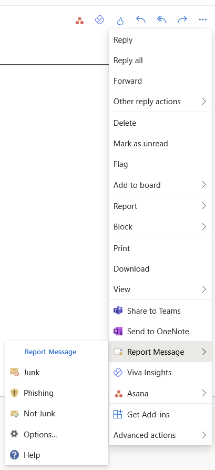
Task: Select Mark as unread
Action: pos(160,144)
